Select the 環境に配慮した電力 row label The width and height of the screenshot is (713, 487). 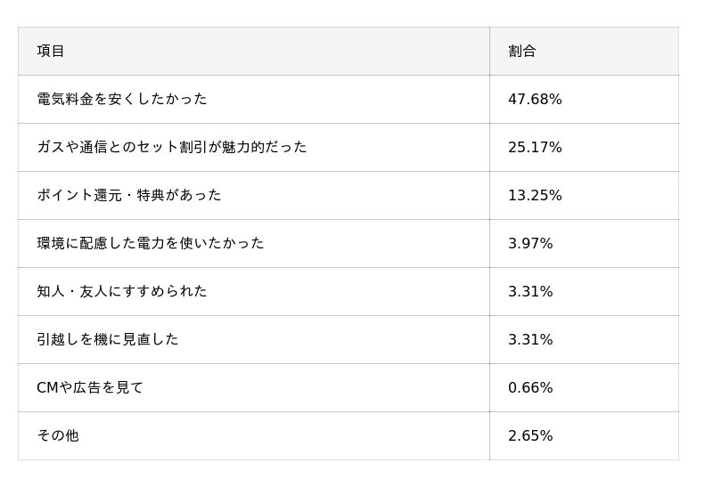point(150,243)
